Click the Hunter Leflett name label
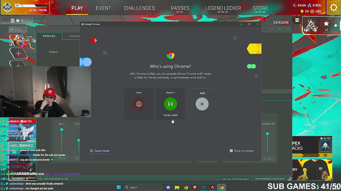 (170, 115)
